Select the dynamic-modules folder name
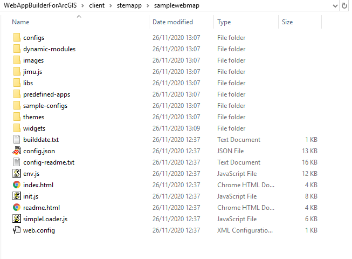 pyautogui.click(x=50, y=49)
